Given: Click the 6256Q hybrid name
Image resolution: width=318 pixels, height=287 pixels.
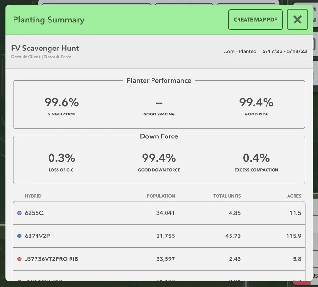Looking at the screenshot, I should point(34,213).
